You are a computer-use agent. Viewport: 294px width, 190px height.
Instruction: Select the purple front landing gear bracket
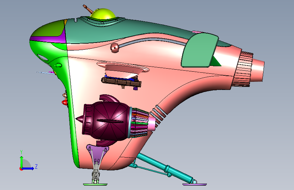[x=97, y=151]
